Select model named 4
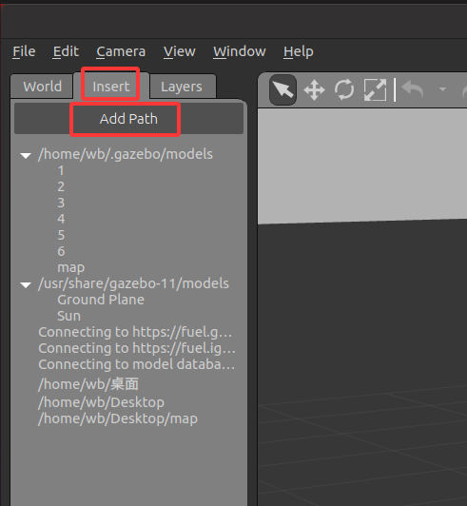 point(61,219)
